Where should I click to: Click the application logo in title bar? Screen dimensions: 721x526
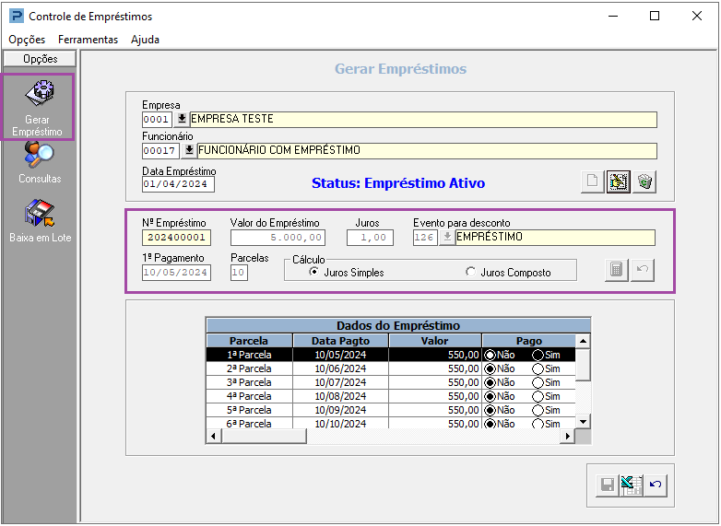17,16
